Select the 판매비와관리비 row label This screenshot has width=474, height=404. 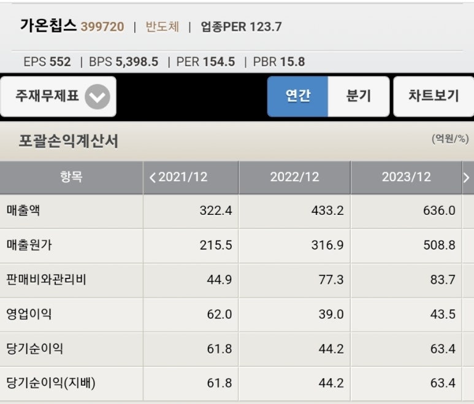tap(46, 279)
